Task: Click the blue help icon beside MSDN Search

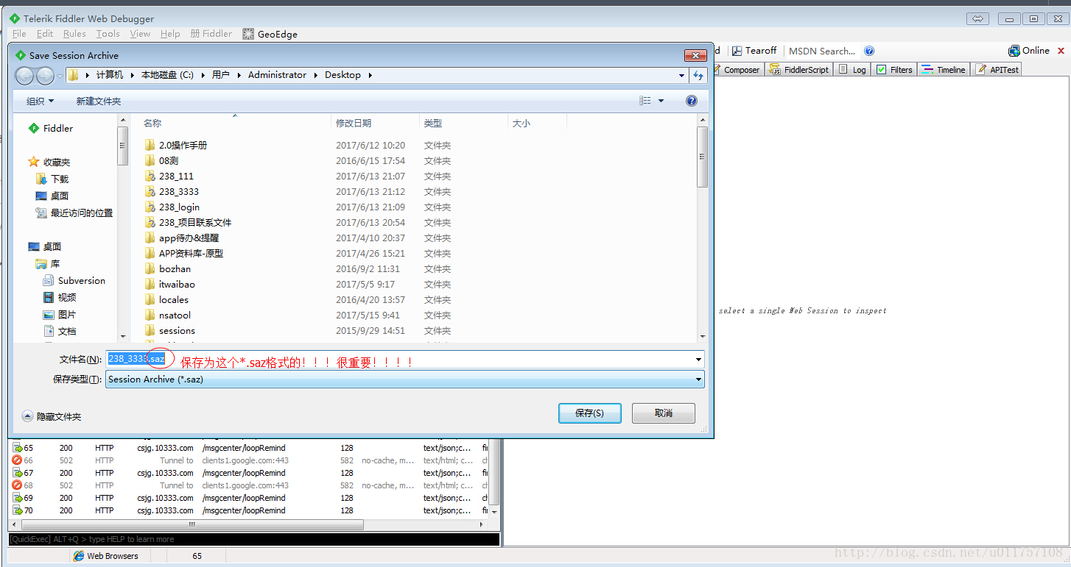Action: click(x=869, y=51)
